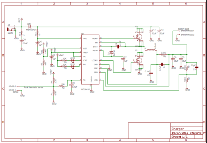Click the LODRV pin label on IC1
The image size is (207, 143).
(94, 60)
